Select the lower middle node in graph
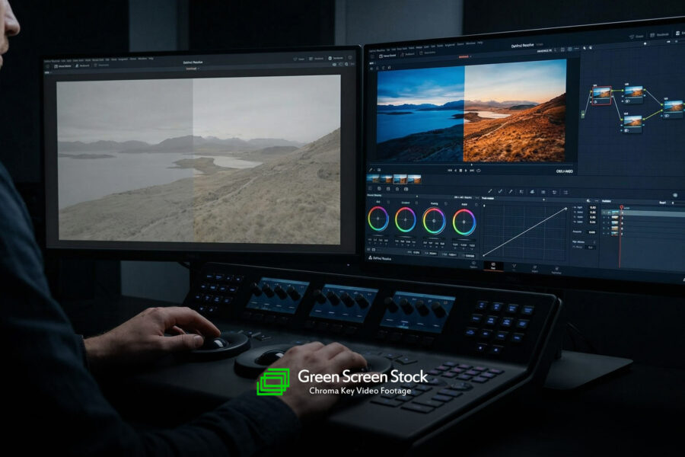The height and width of the screenshot is (457, 685). tap(632, 121)
